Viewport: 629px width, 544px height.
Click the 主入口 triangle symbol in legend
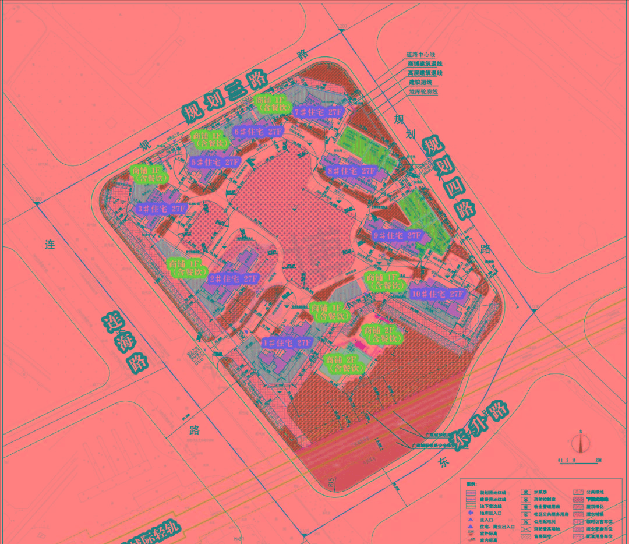tap(471, 520)
